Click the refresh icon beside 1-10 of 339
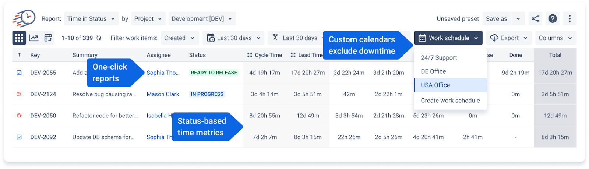Screen dimensions: 589x169 point(99,38)
